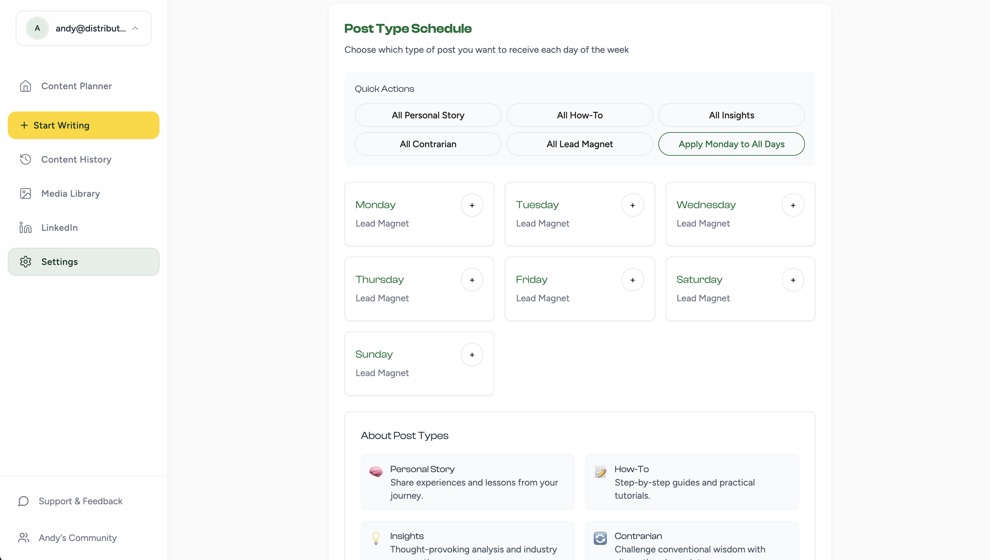Click the Start Writing plus icon
The height and width of the screenshot is (560, 990).
click(24, 125)
